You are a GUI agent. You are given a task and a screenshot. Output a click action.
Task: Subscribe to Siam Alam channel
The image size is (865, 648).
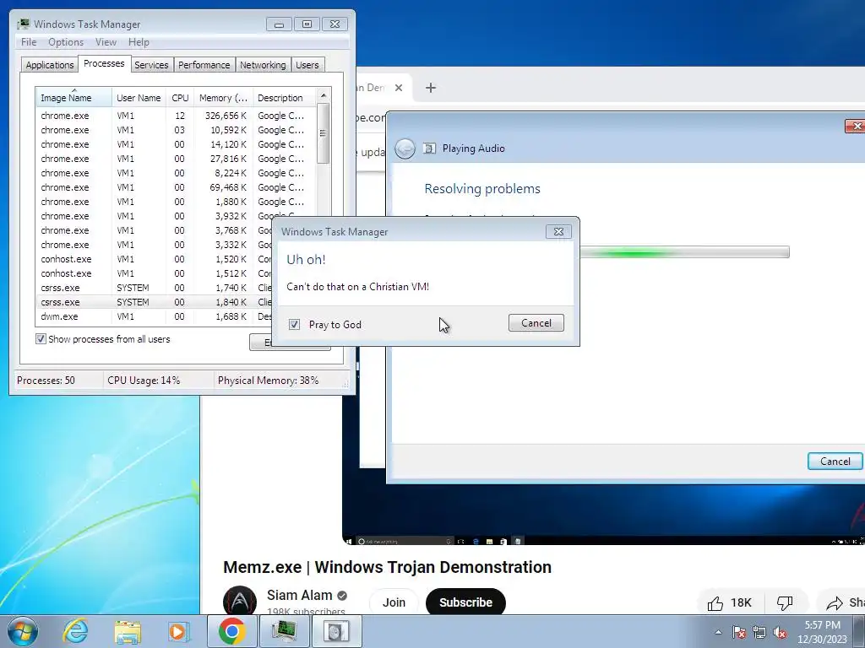click(x=465, y=602)
